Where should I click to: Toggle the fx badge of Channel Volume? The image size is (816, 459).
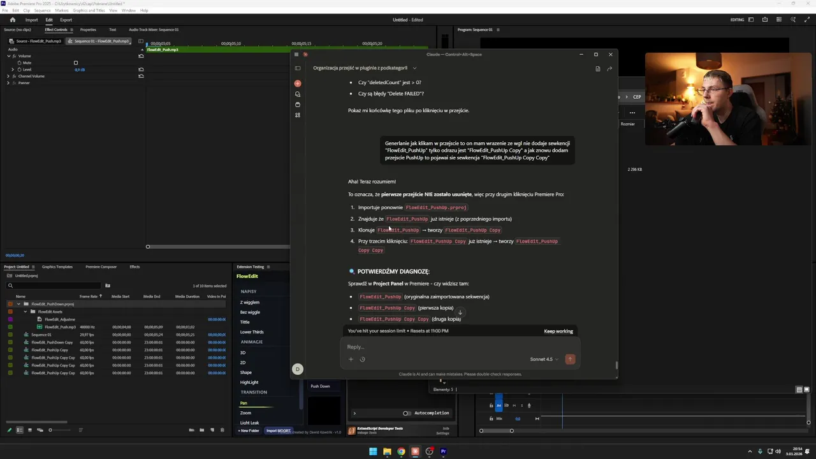click(14, 76)
